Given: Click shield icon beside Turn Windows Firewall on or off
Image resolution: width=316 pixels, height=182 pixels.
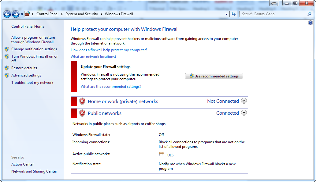Looking at the screenshot, I should [x=7, y=56].
